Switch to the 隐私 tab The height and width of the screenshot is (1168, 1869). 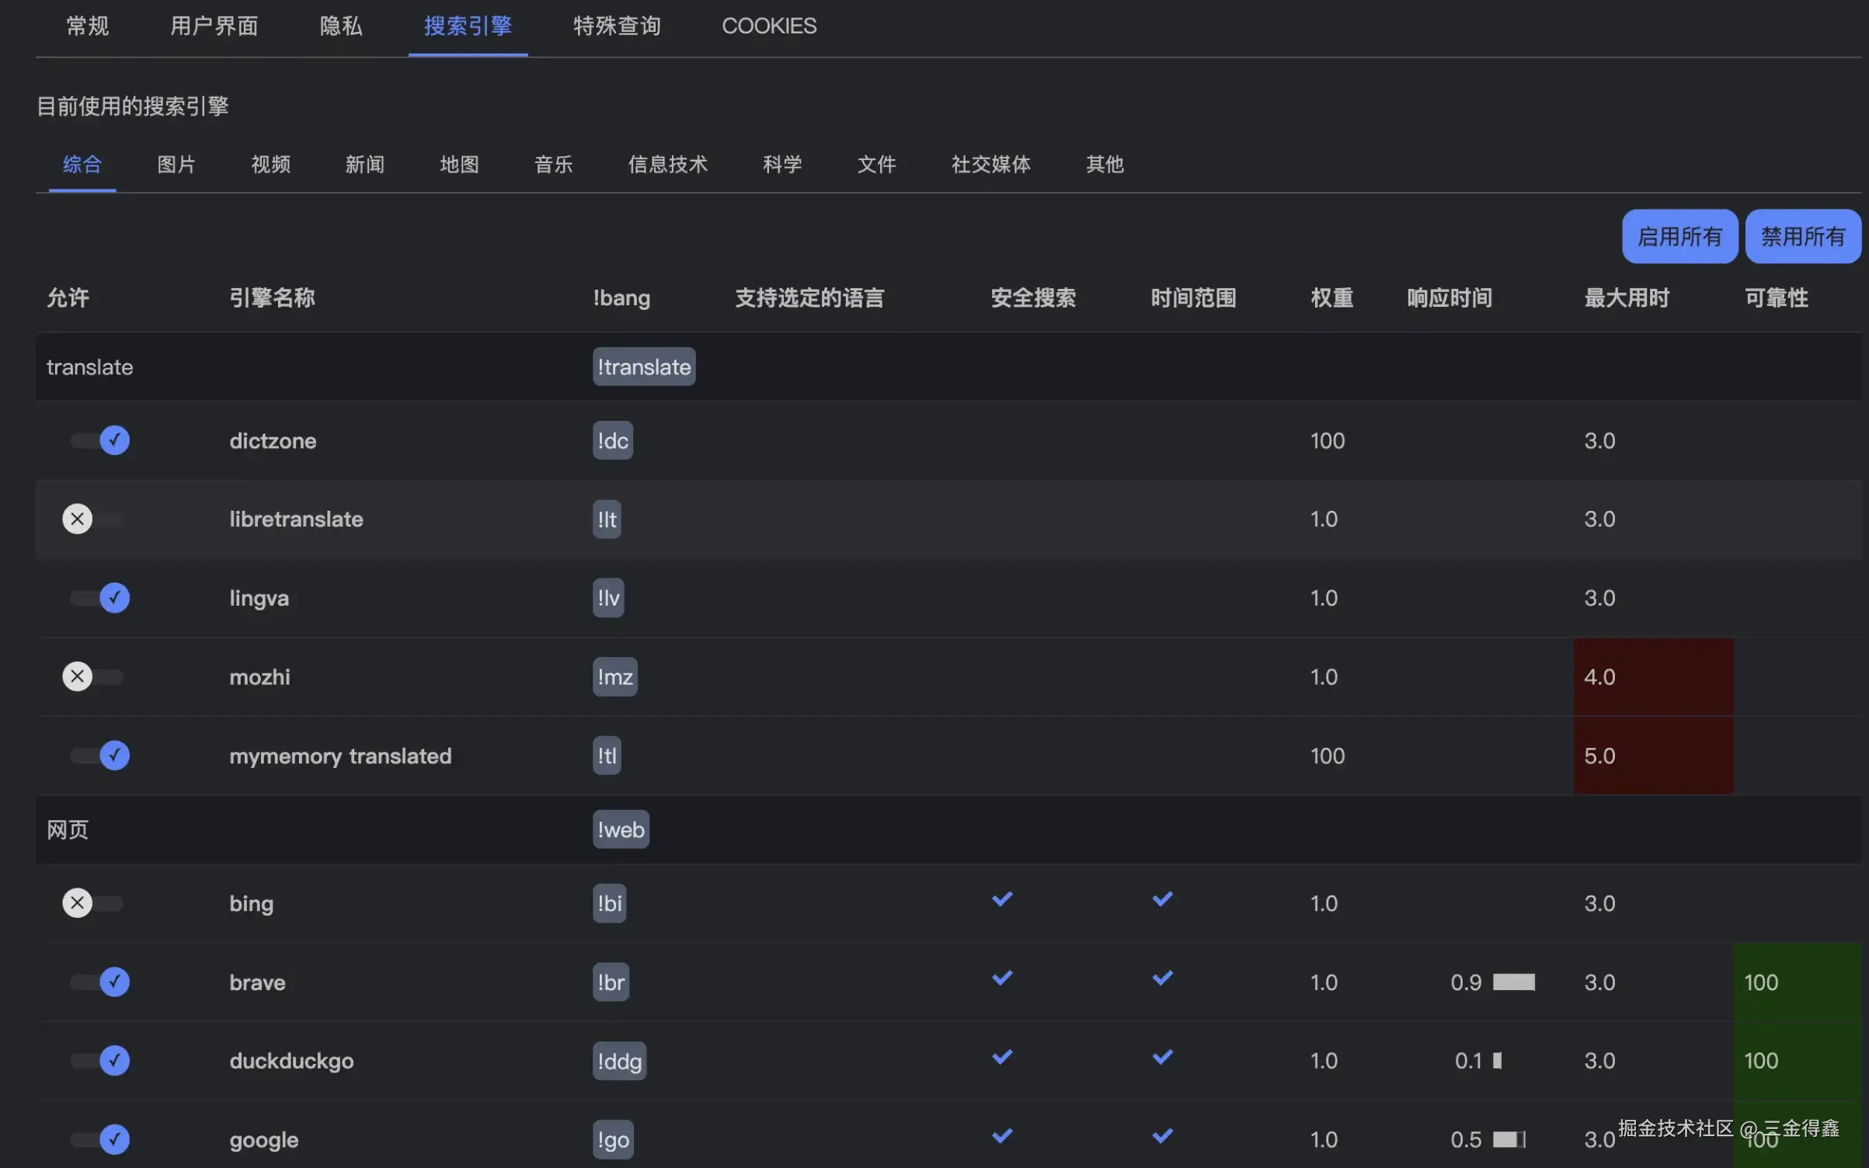click(x=340, y=26)
